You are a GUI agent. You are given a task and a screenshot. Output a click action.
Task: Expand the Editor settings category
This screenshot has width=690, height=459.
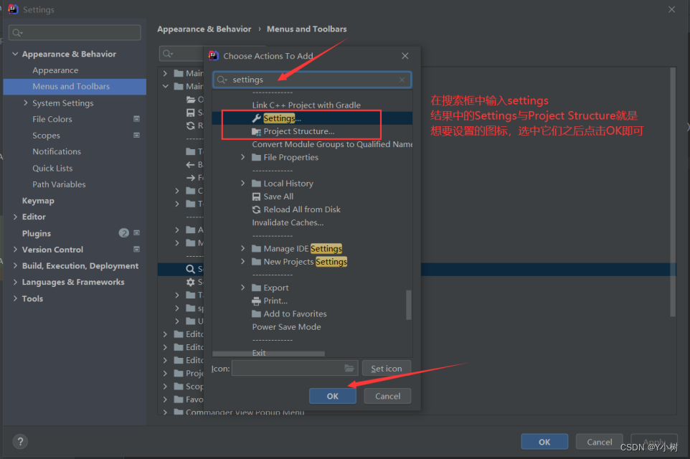click(15, 217)
